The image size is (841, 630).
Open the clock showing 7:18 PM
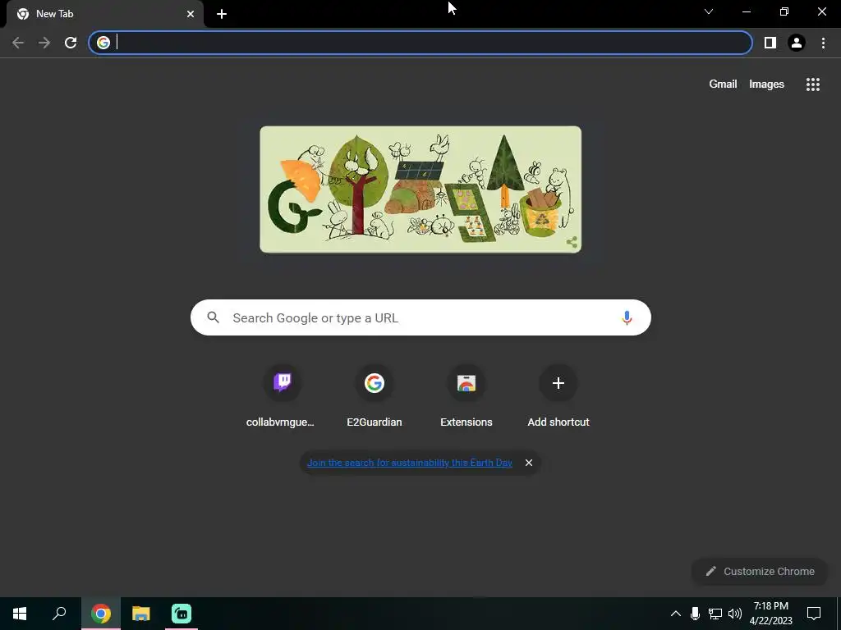pyautogui.click(x=770, y=614)
